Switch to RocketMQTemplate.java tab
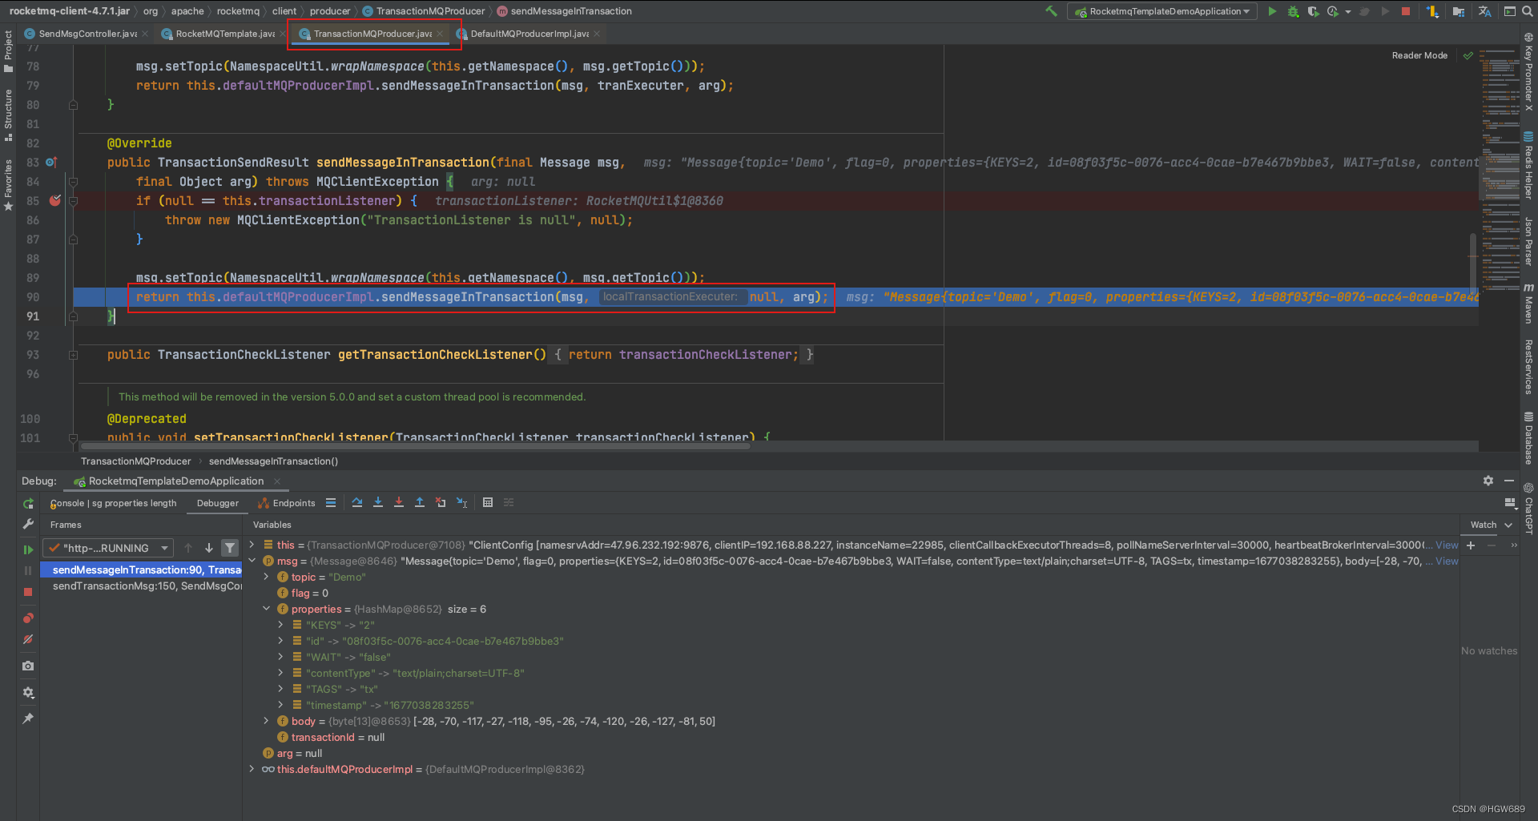 [x=224, y=34]
